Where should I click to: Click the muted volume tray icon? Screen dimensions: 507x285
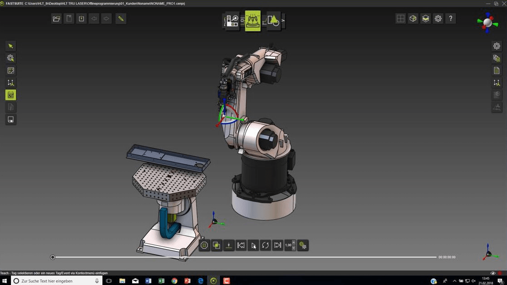[474, 281]
